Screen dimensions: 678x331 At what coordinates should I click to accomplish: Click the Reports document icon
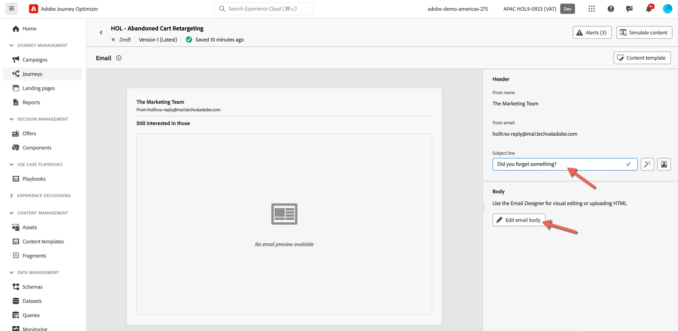[x=16, y=102]
